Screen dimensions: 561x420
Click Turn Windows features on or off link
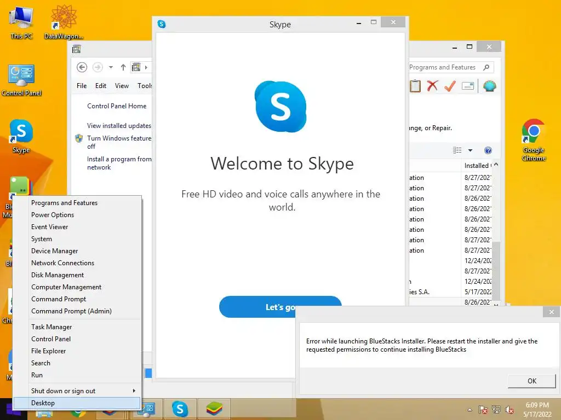point(119,142)
